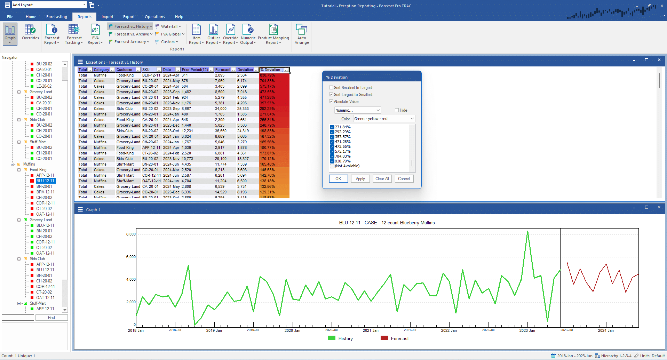Enable Sort Smallest to Largest
This screenshot has height=360, width=667.
(x=331, y=87)
